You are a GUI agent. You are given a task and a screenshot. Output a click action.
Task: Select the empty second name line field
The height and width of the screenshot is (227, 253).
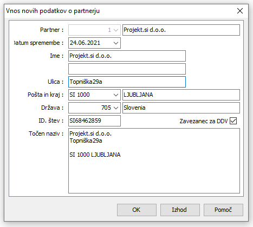127,69
